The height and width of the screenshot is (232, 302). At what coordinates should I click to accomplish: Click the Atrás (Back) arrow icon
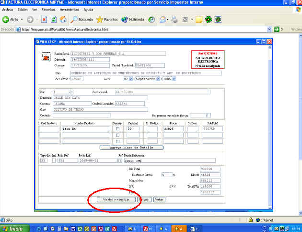click(6, 20)
